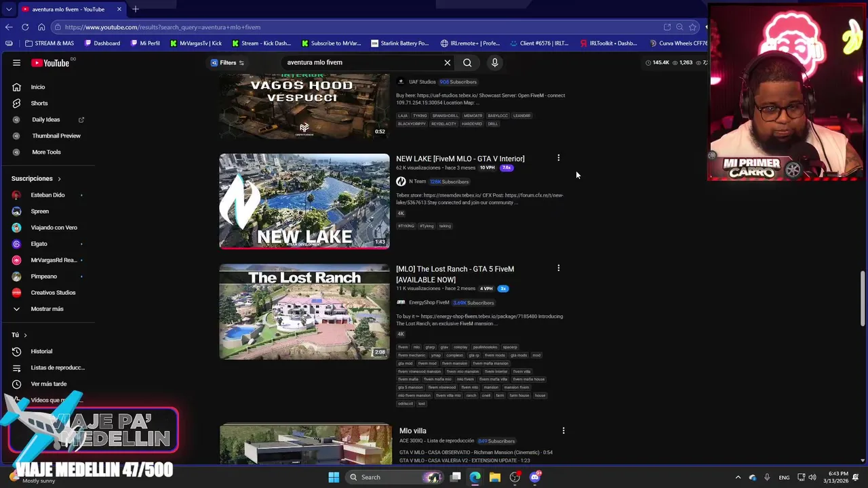Open More Tools sidebar item
The height and width of the screenshot is (488, 868).
[46, 152]
